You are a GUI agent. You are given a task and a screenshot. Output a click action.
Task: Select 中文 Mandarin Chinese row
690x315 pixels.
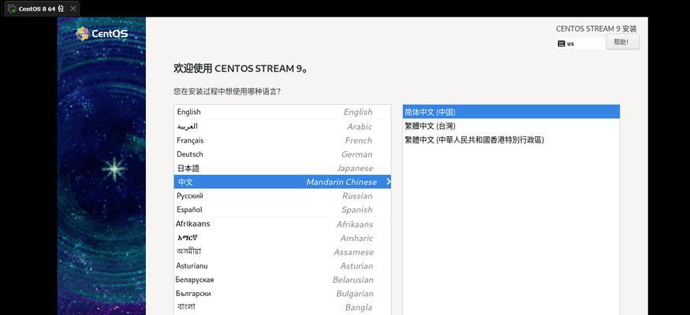(282, 181)
